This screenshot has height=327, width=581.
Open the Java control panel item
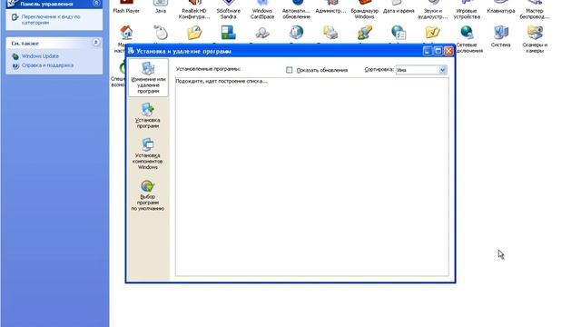click(161, 7)
